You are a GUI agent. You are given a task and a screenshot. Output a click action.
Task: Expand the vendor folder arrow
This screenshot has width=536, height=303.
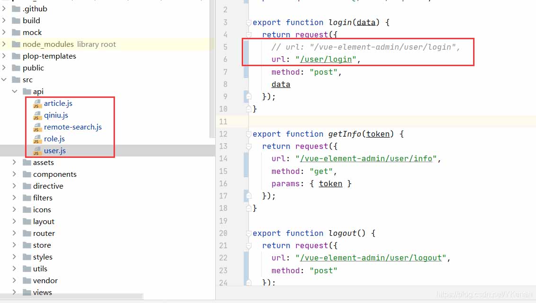[14, 280]
